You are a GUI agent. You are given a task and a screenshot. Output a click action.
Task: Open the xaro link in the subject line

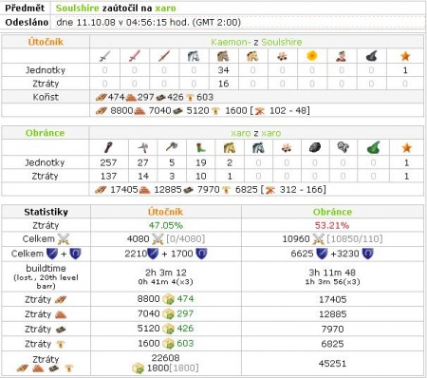pos(165,9)
